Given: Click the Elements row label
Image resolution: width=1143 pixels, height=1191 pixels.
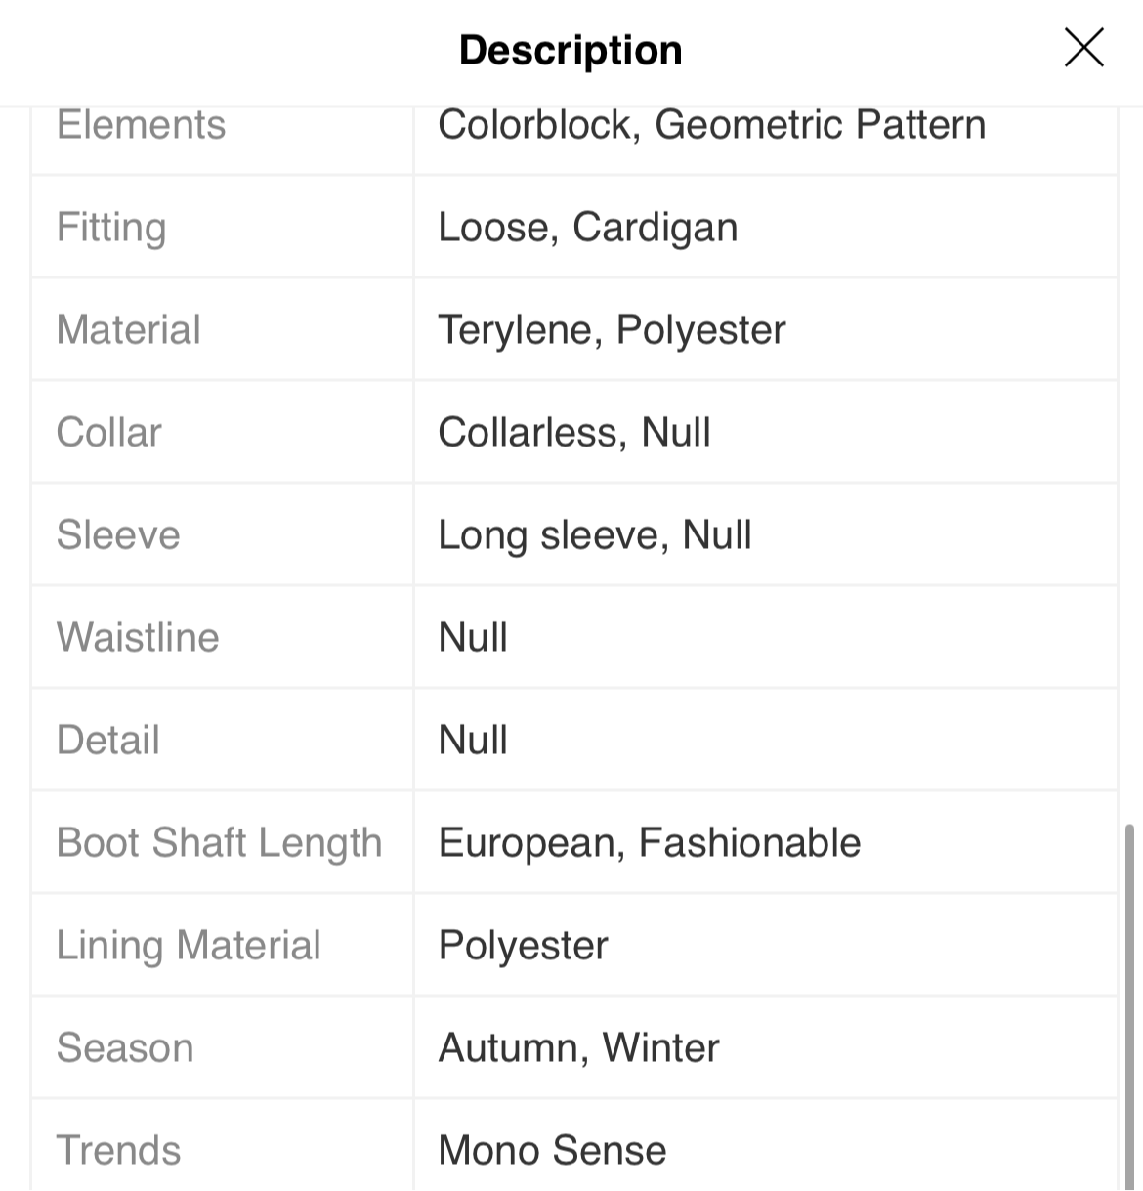Looking at the screenshot, I should click(x=141, y=124).
